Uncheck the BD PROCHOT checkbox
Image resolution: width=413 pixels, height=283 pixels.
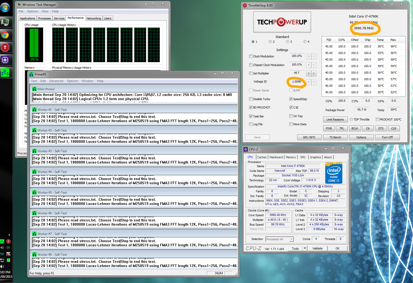click(x=251, y=107)
